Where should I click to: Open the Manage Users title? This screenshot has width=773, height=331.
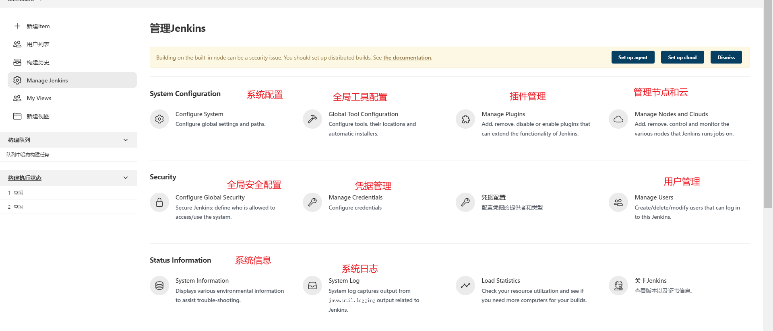[x=654, y=197]
